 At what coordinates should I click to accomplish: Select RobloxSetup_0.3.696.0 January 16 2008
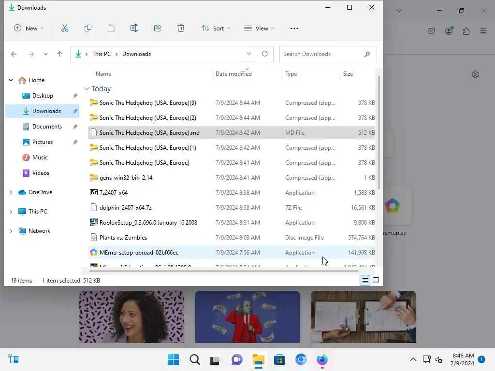pos(232,223)
